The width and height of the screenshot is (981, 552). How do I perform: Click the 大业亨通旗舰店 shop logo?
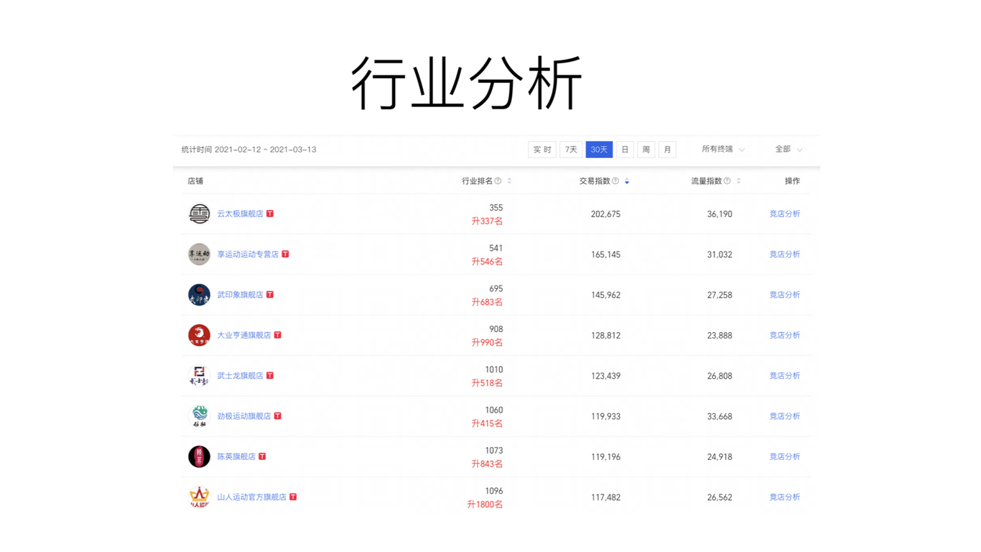(x=199, y=335)
